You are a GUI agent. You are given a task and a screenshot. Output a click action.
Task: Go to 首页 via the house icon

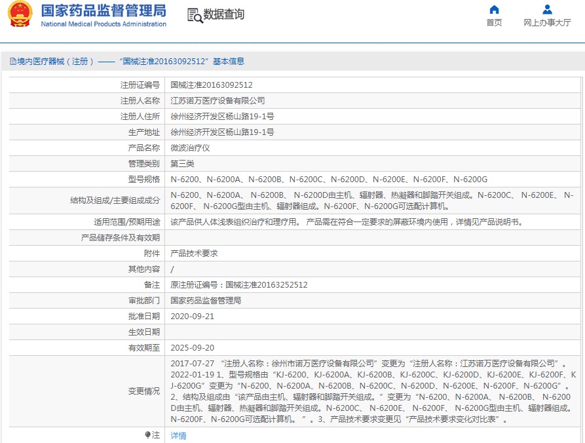click(494, 9)
